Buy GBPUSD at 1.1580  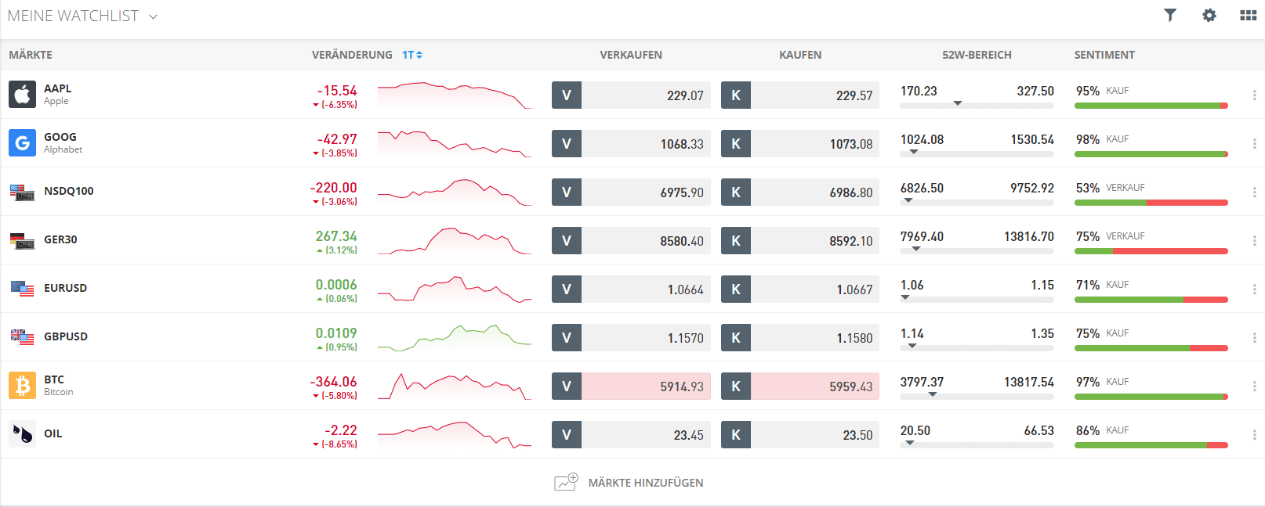pos(800,338)
